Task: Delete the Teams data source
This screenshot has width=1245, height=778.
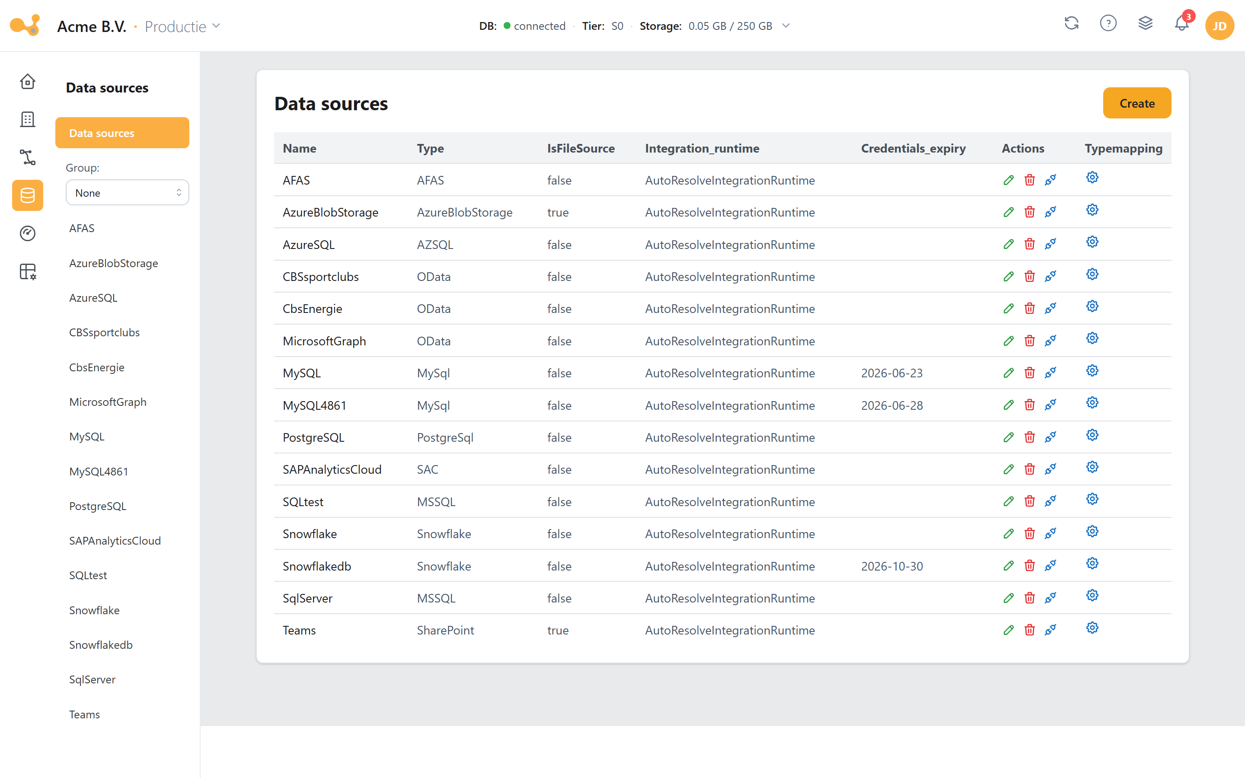Action: (1029, 630)
